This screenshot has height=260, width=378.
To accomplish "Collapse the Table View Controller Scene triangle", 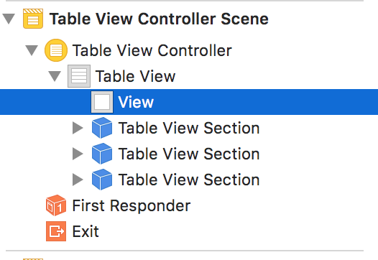I will (9, 19).
